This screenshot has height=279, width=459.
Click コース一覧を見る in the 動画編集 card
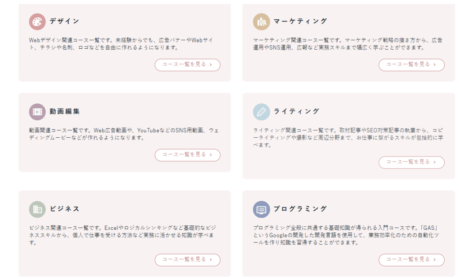[187, 155]
